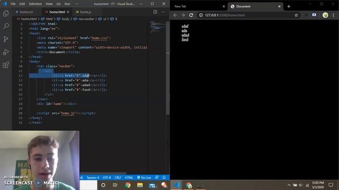
Task: Open the Search view in activity bar
Action: coord(6,26)
